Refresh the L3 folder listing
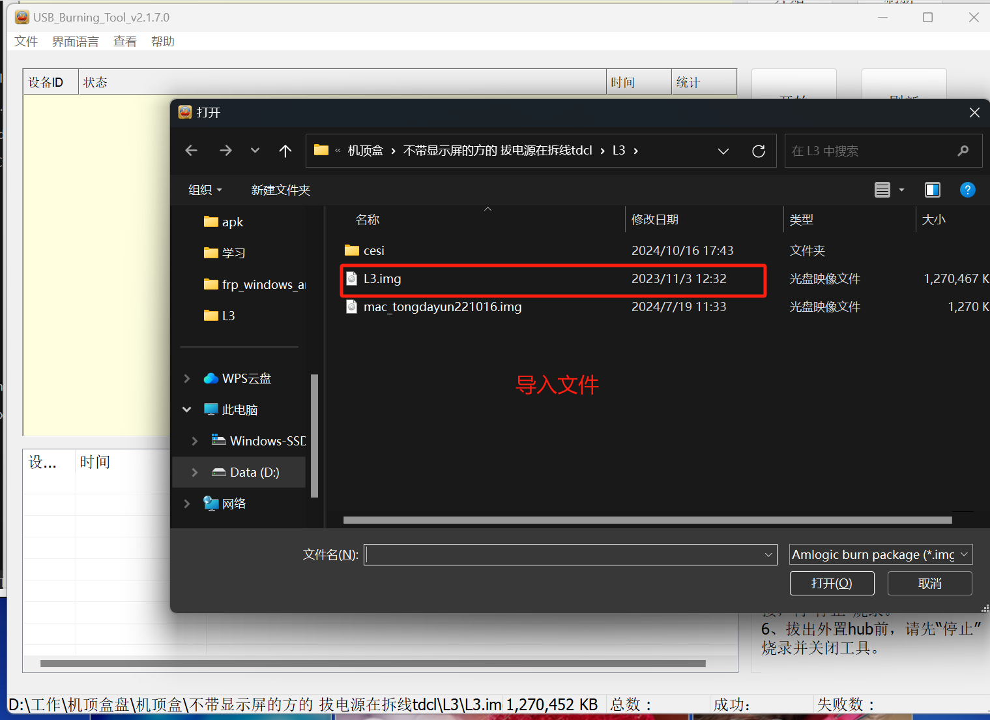 759,151
